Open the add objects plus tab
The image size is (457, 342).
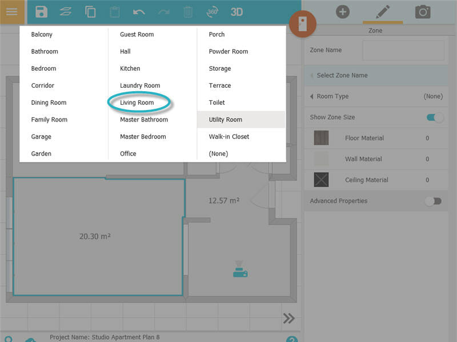coord(343,11)
